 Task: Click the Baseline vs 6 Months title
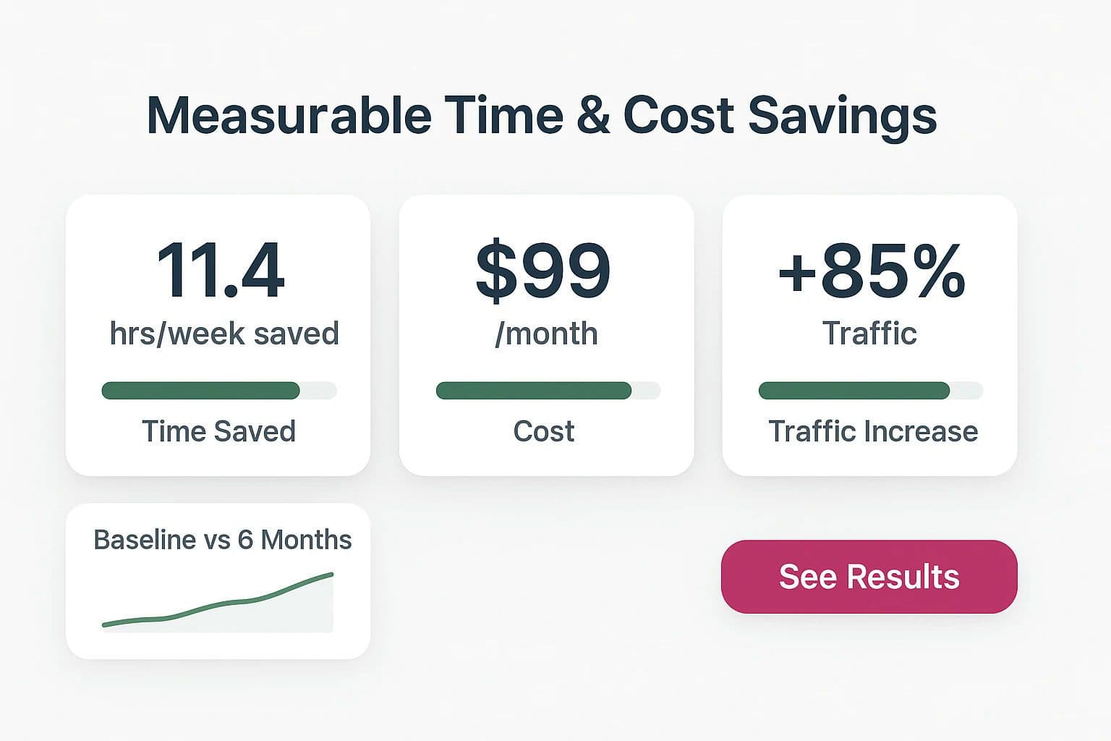[222, 540]
